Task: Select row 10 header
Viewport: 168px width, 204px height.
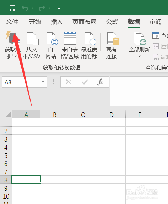Action: click(6, 196)
